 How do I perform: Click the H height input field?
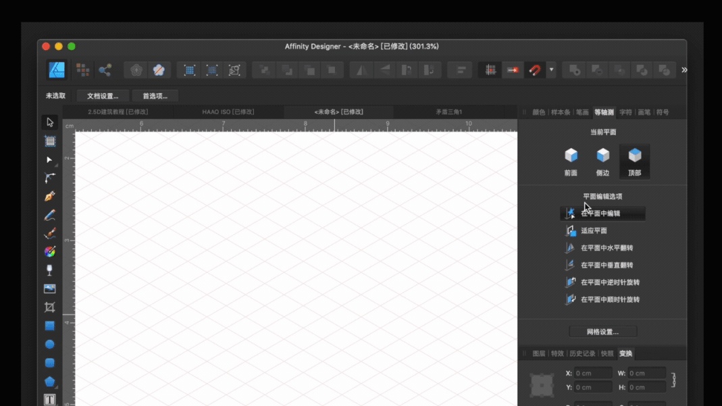pyautogui.click(x=647, y=387)
